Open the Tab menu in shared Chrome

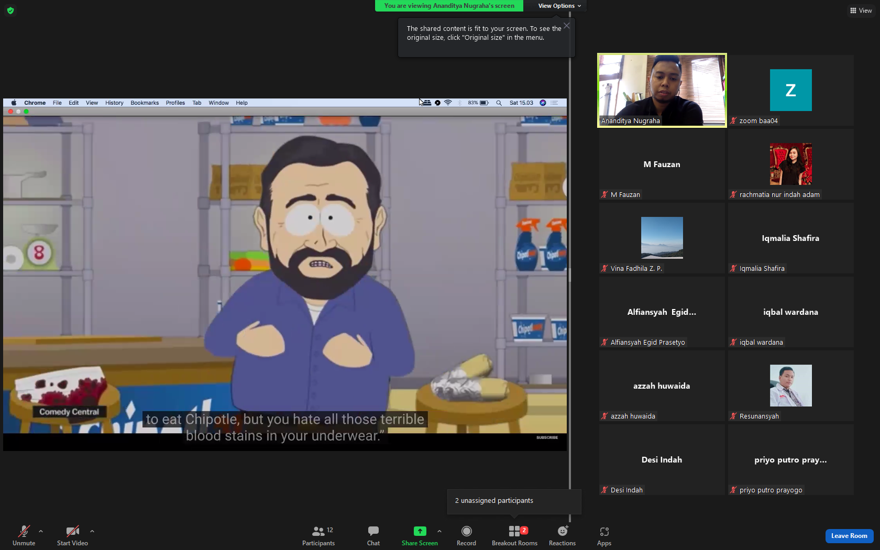tap(197, 103)
